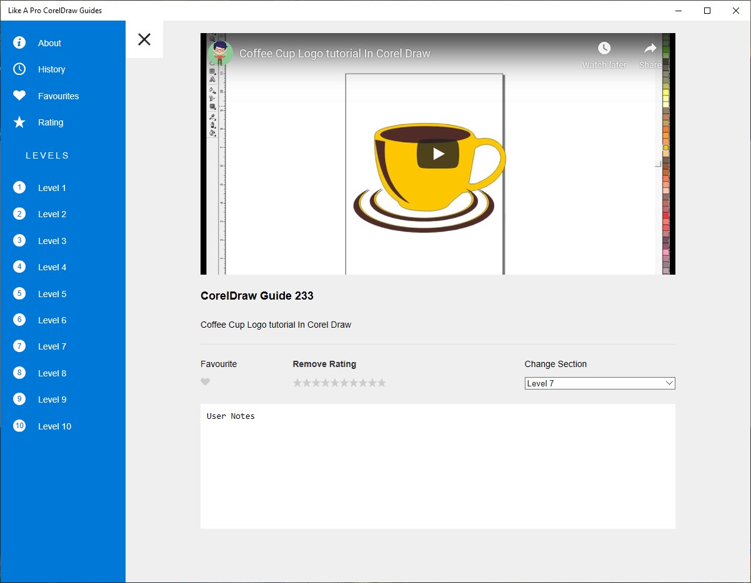Image resolution: width=751 pixels, height=583 pixels.
Task: Open video title link in player
Action: click(x=335, y=54)
